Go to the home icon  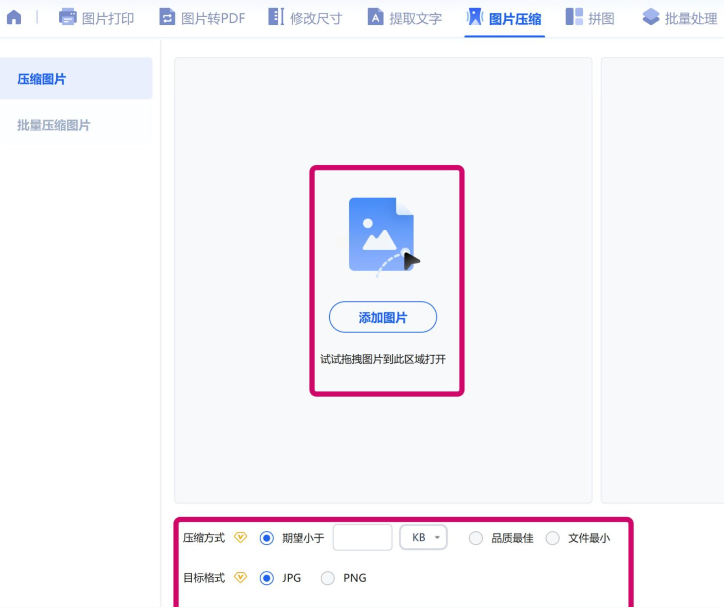click(14, 17)
